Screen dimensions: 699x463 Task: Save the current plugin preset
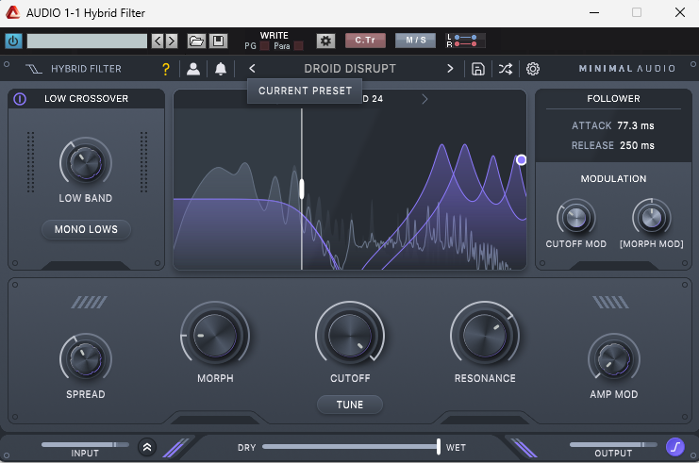click(x=478, y=69)
